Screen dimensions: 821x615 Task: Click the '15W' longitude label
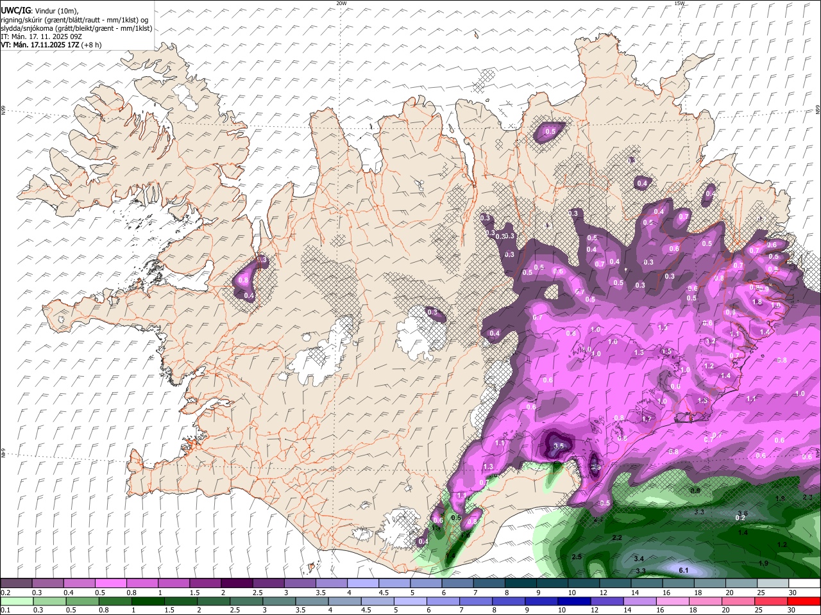tap(679, 3)
